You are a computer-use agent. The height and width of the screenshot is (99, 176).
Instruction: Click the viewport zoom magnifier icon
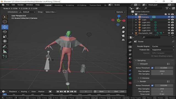click(123, 28)
